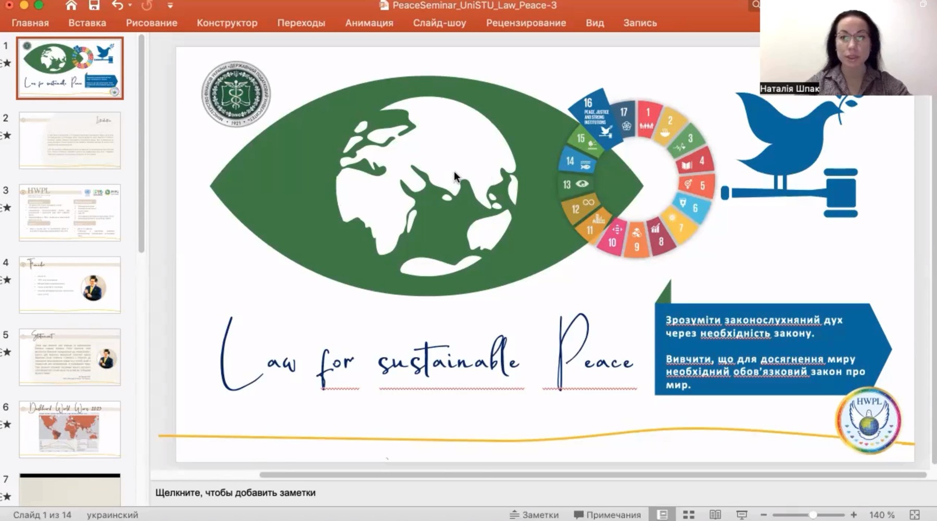Click the notes field Щелкните, чтобы добавить заметки
Viewport: 937px width, 521px height.
[x=236, y=492]
